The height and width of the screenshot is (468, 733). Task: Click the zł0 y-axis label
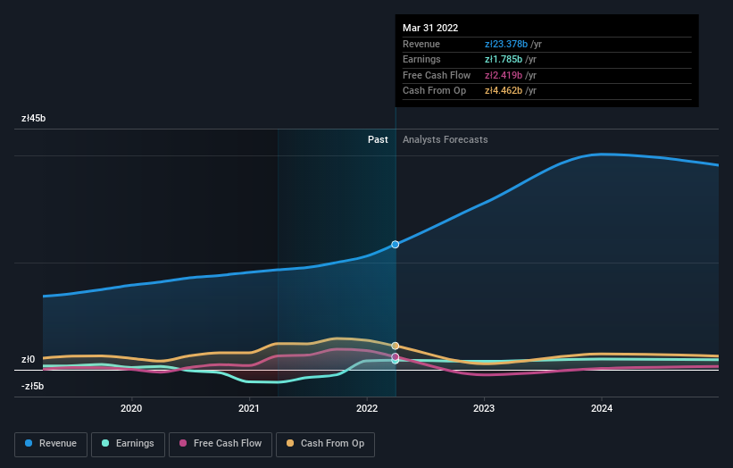pos(28,360)
